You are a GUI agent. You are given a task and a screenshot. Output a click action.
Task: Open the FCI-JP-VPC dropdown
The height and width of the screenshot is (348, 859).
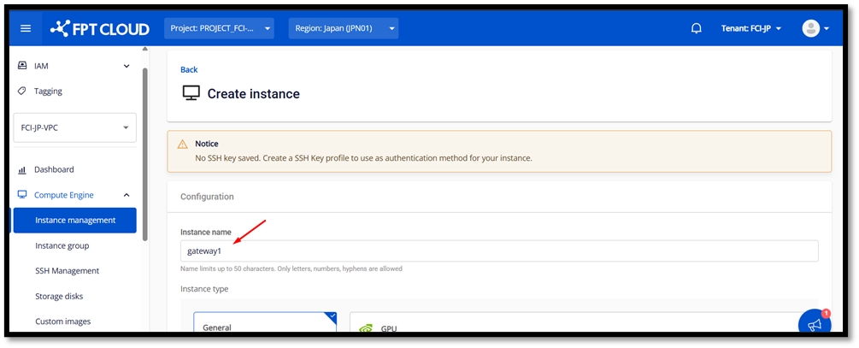coord(75,128)
